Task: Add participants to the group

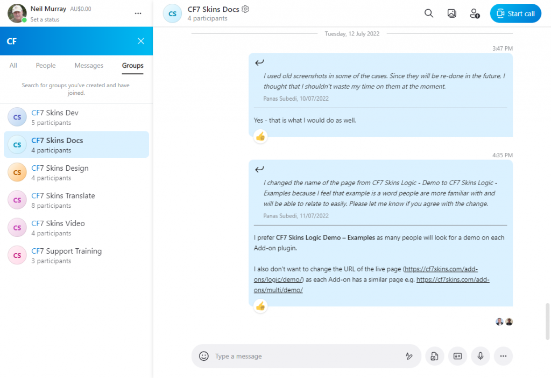Action: tap(475, 13)
